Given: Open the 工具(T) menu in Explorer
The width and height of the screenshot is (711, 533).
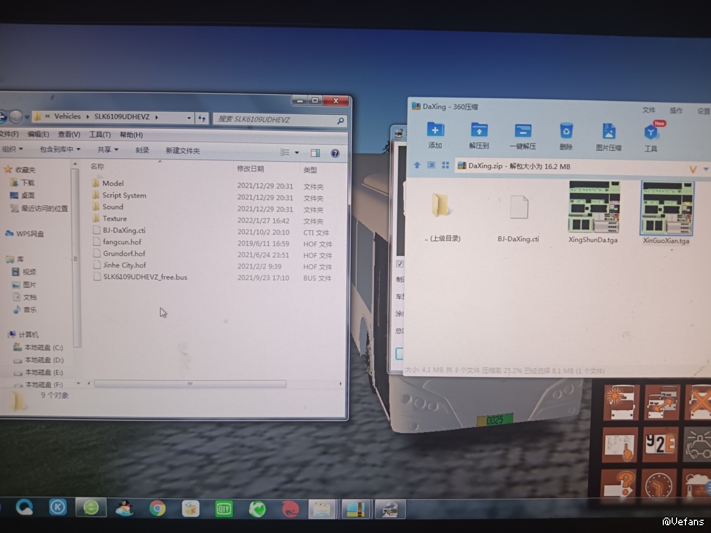Looking at the screenshot, I should pos(100,135).
